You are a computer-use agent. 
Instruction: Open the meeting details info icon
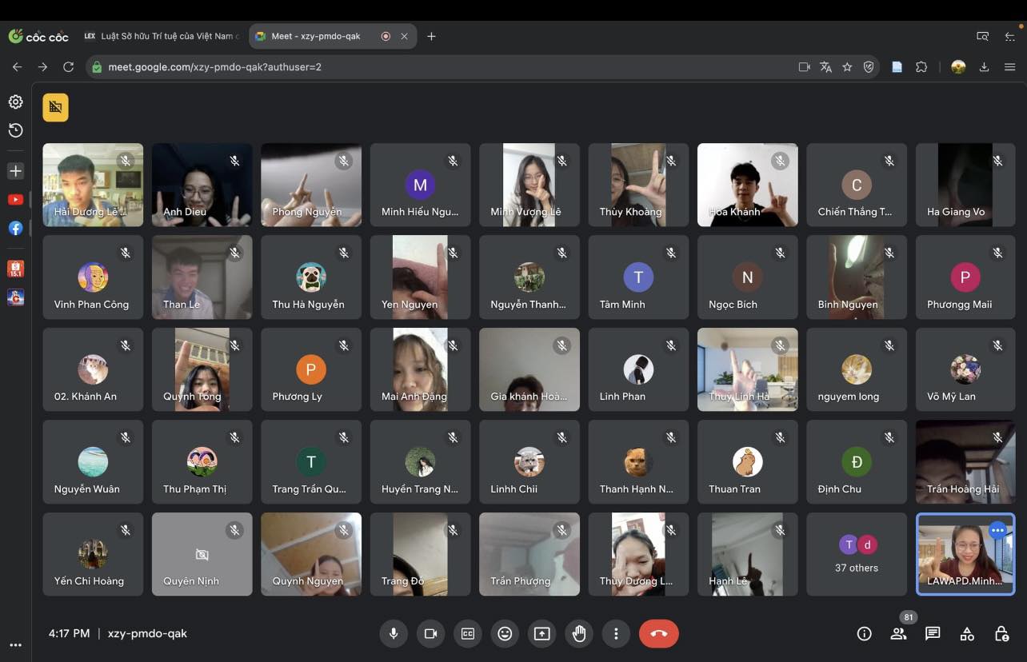(x=864, y=634)
